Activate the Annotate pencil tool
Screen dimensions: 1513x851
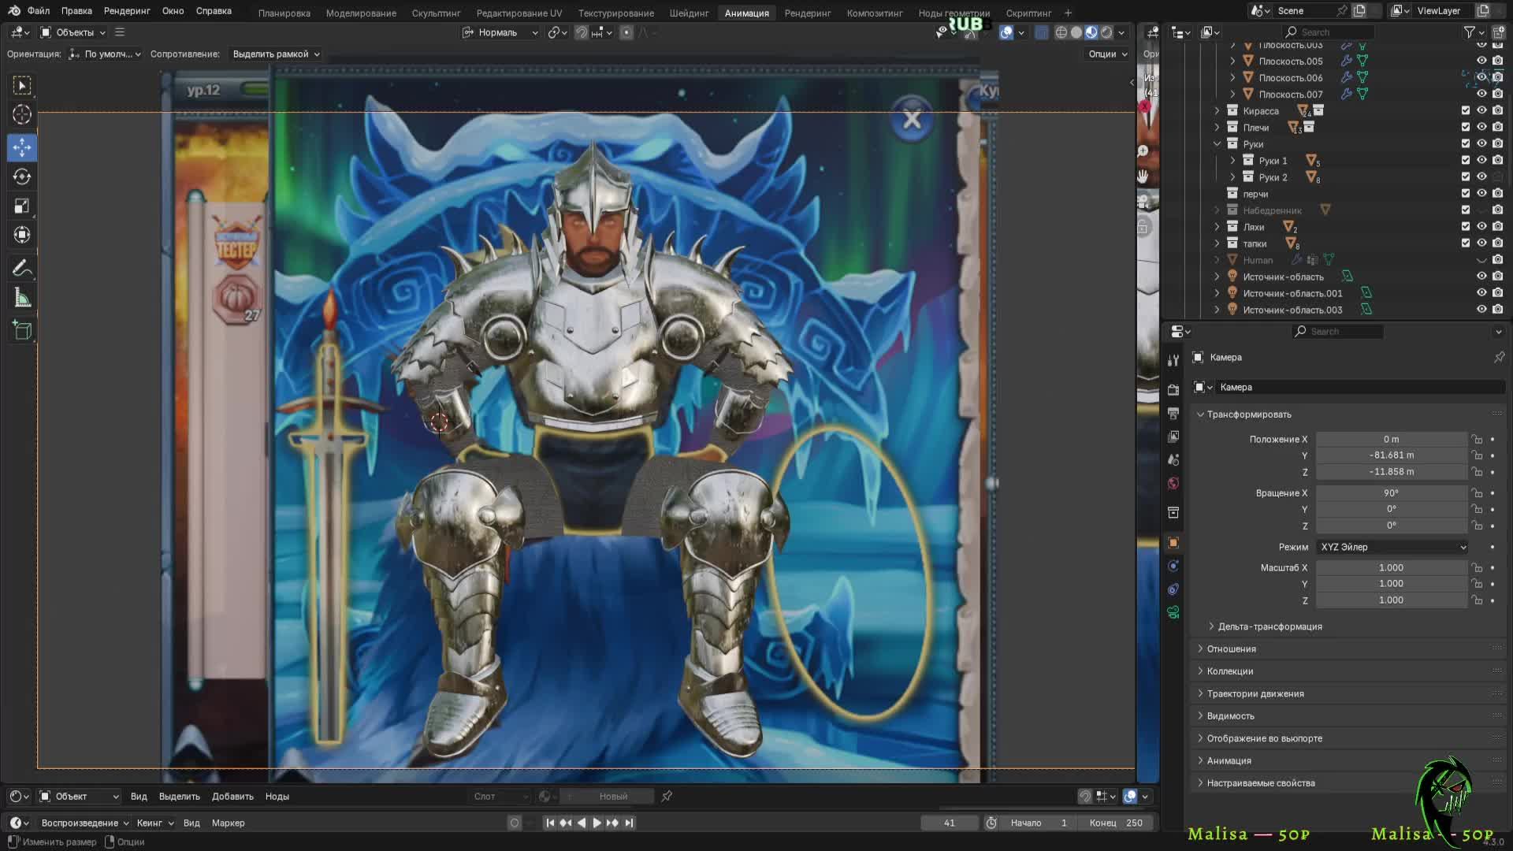(21, 268)
